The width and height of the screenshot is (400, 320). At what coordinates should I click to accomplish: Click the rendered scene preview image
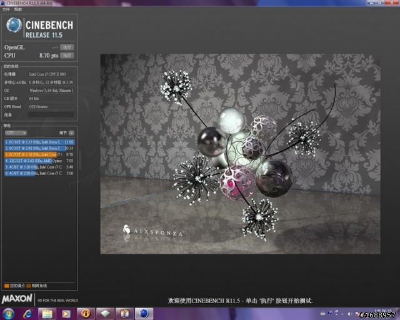point(240,154)
